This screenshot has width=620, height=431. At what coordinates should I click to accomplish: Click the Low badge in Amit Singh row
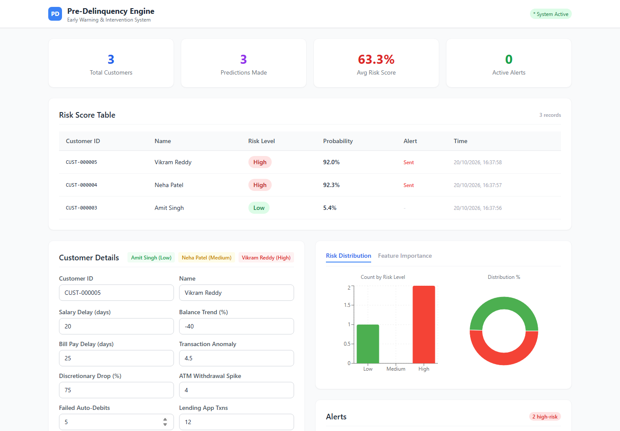(259, 208)
